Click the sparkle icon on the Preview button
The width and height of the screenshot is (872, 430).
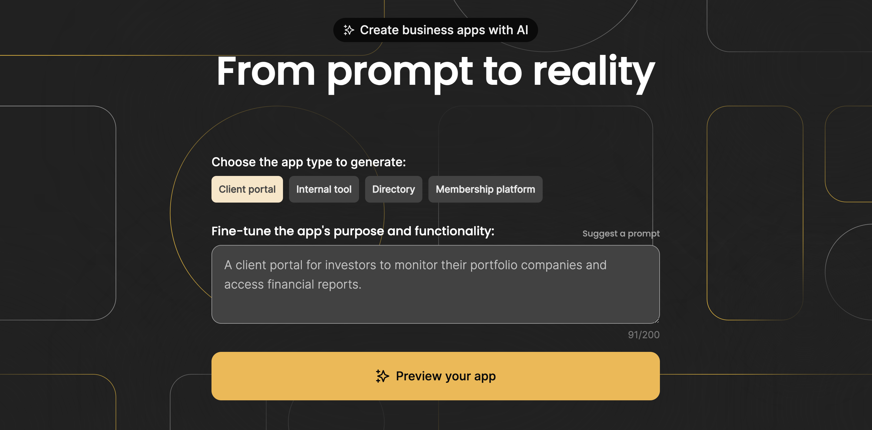[382, 376]
